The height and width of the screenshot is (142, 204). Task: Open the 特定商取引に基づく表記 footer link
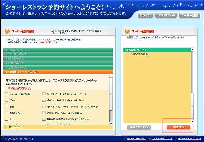pos(189,139)
